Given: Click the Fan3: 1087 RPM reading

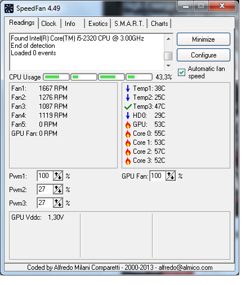Looking at the screenshot, I should tap(39, 106).
